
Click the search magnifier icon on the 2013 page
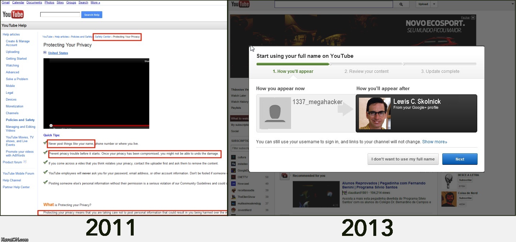coord(401,4)
